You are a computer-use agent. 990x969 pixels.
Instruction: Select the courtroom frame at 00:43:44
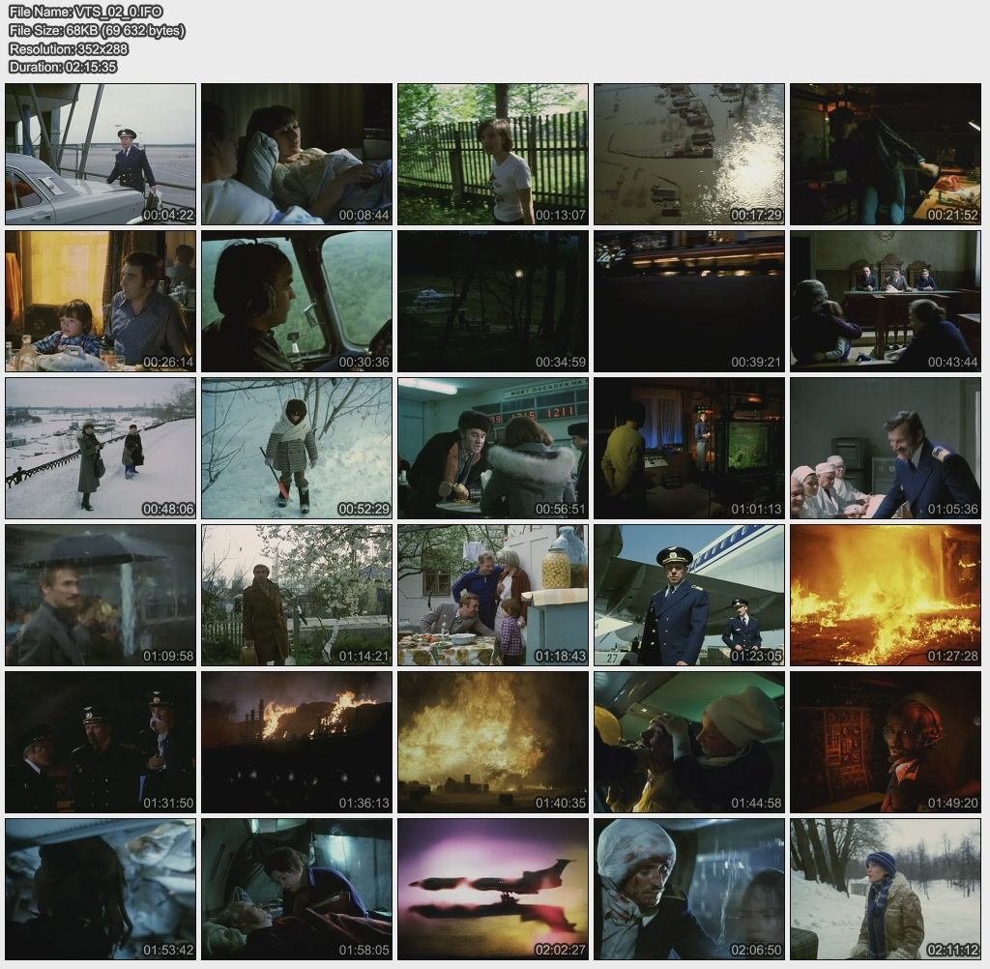(x=886, y=302)
